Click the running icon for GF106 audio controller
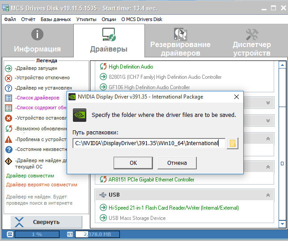Image resolution: width=288 pixels, height=241 pixels. [x=103, y=86]
